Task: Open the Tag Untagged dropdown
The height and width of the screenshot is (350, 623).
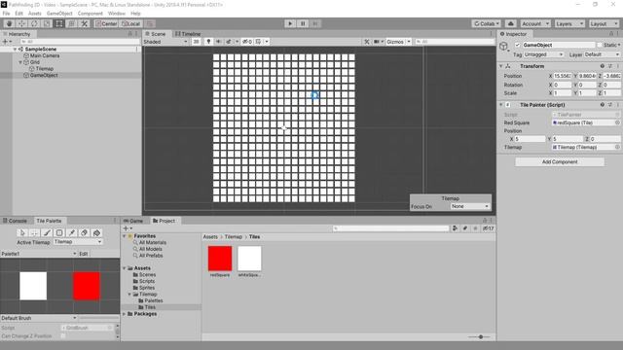Action: (x=543, y=54)
